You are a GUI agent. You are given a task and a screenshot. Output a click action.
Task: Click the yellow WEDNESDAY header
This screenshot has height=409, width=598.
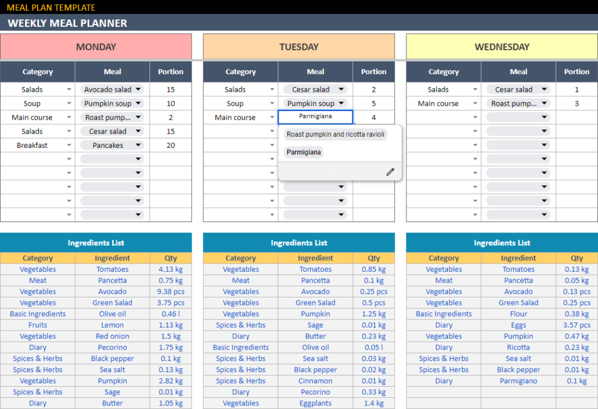click(502, 47)
